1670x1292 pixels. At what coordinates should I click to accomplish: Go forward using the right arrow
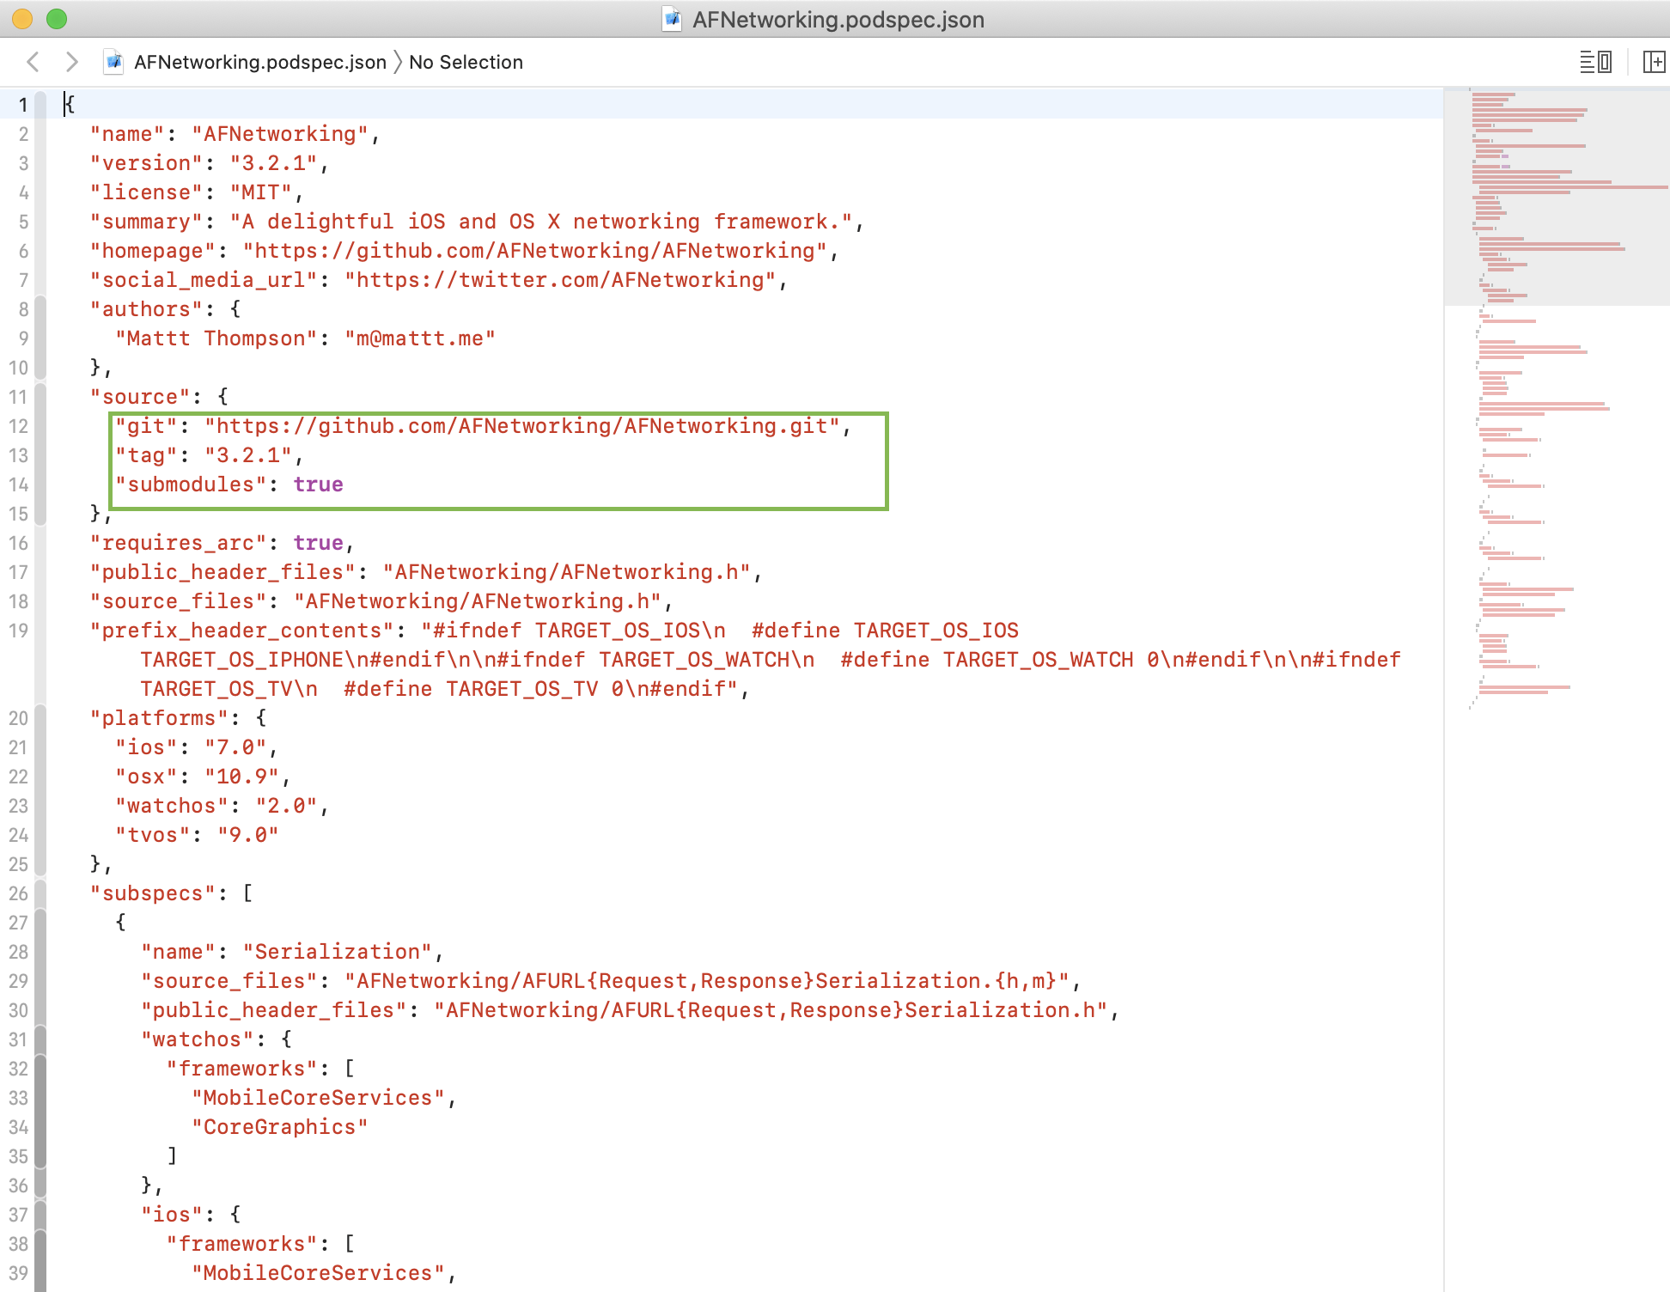click(72, 62)
